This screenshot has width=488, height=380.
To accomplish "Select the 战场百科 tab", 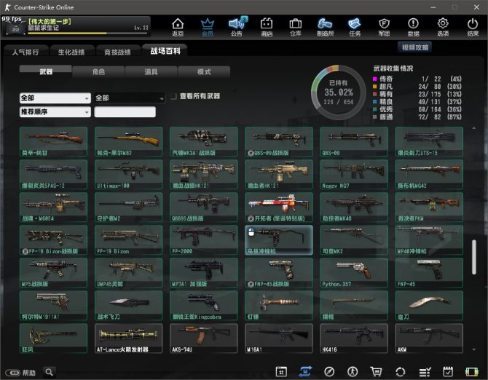I will tap(165, 51).
